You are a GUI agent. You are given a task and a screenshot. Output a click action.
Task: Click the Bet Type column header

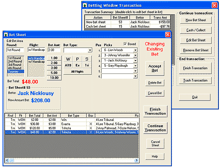tap(74, 115)
